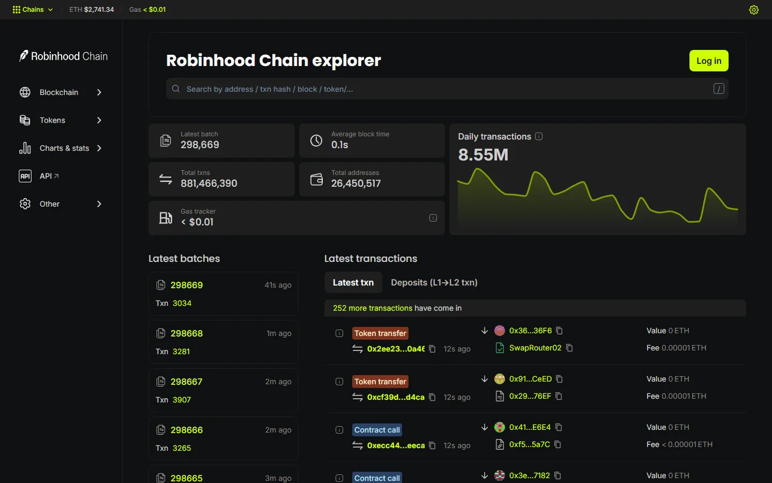Open address 0x41...E6E4

click(x=530, y=427)
